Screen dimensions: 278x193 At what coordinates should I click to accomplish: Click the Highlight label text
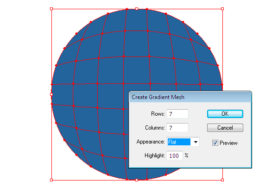[155, 156]
